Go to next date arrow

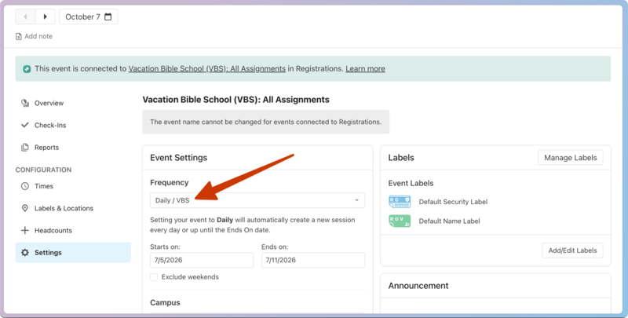coord(46,16)
